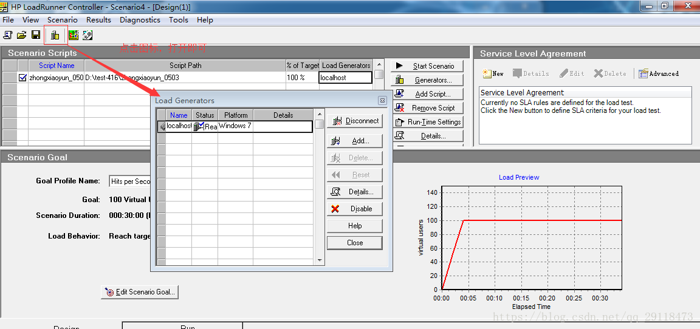Click the Script Name column header
This screenshot has height=329, width=700.
57,66
